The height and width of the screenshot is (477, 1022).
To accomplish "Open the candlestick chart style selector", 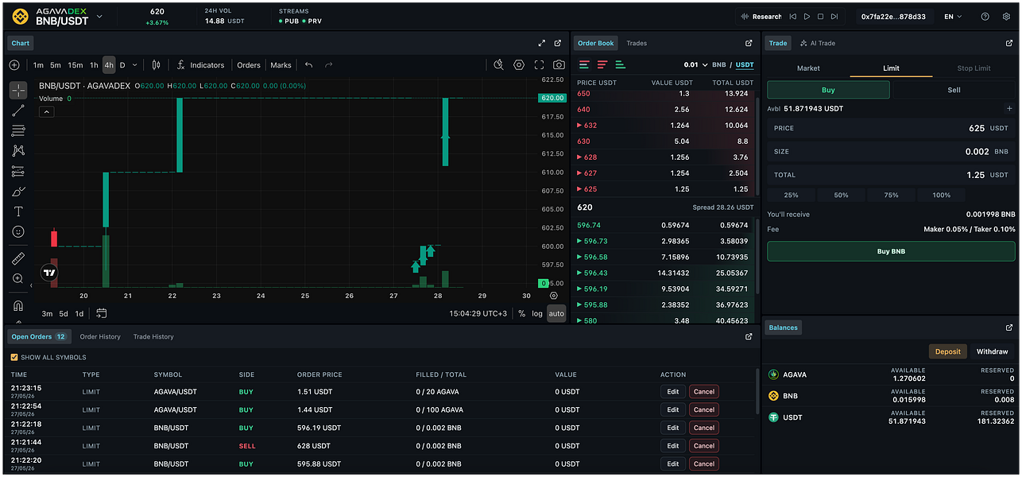I will coord(156,65).
